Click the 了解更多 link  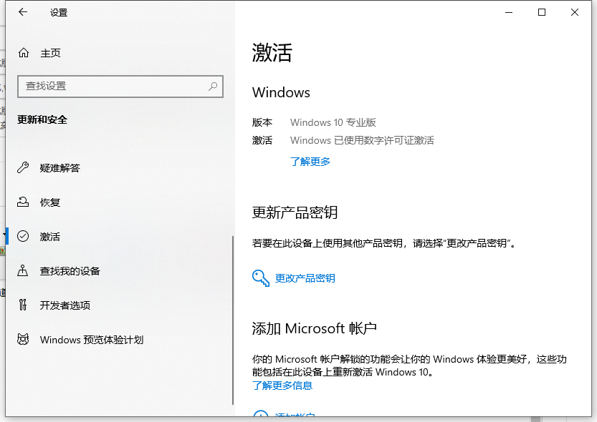point(310,162)
